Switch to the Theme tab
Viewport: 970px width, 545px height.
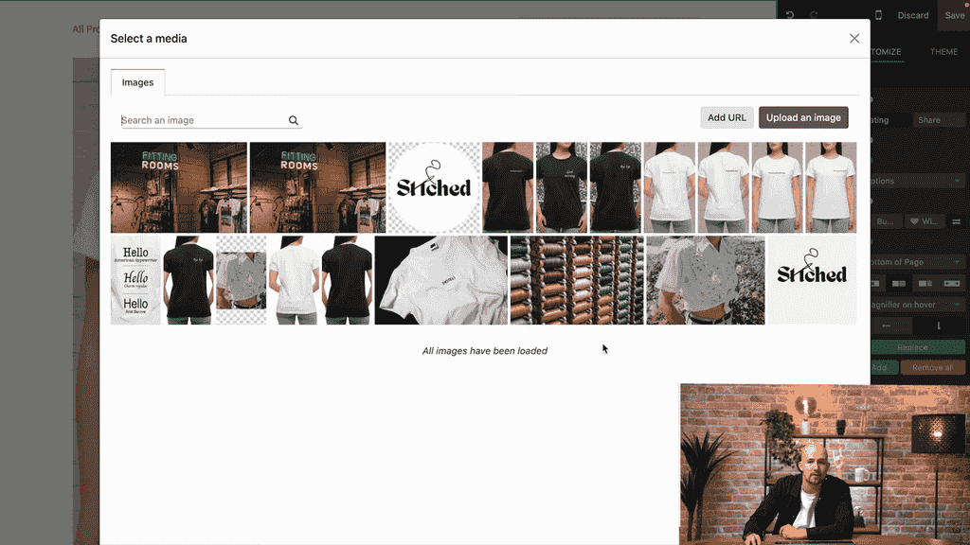pos(943,52)
